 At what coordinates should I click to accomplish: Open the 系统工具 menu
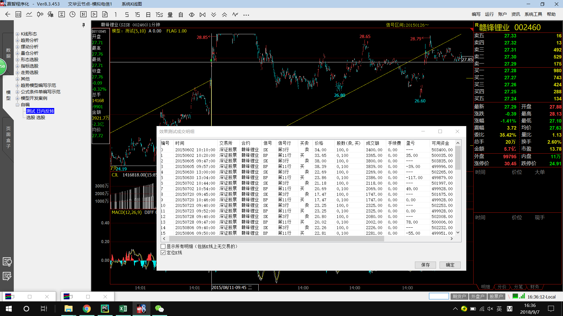coord(533,14)
